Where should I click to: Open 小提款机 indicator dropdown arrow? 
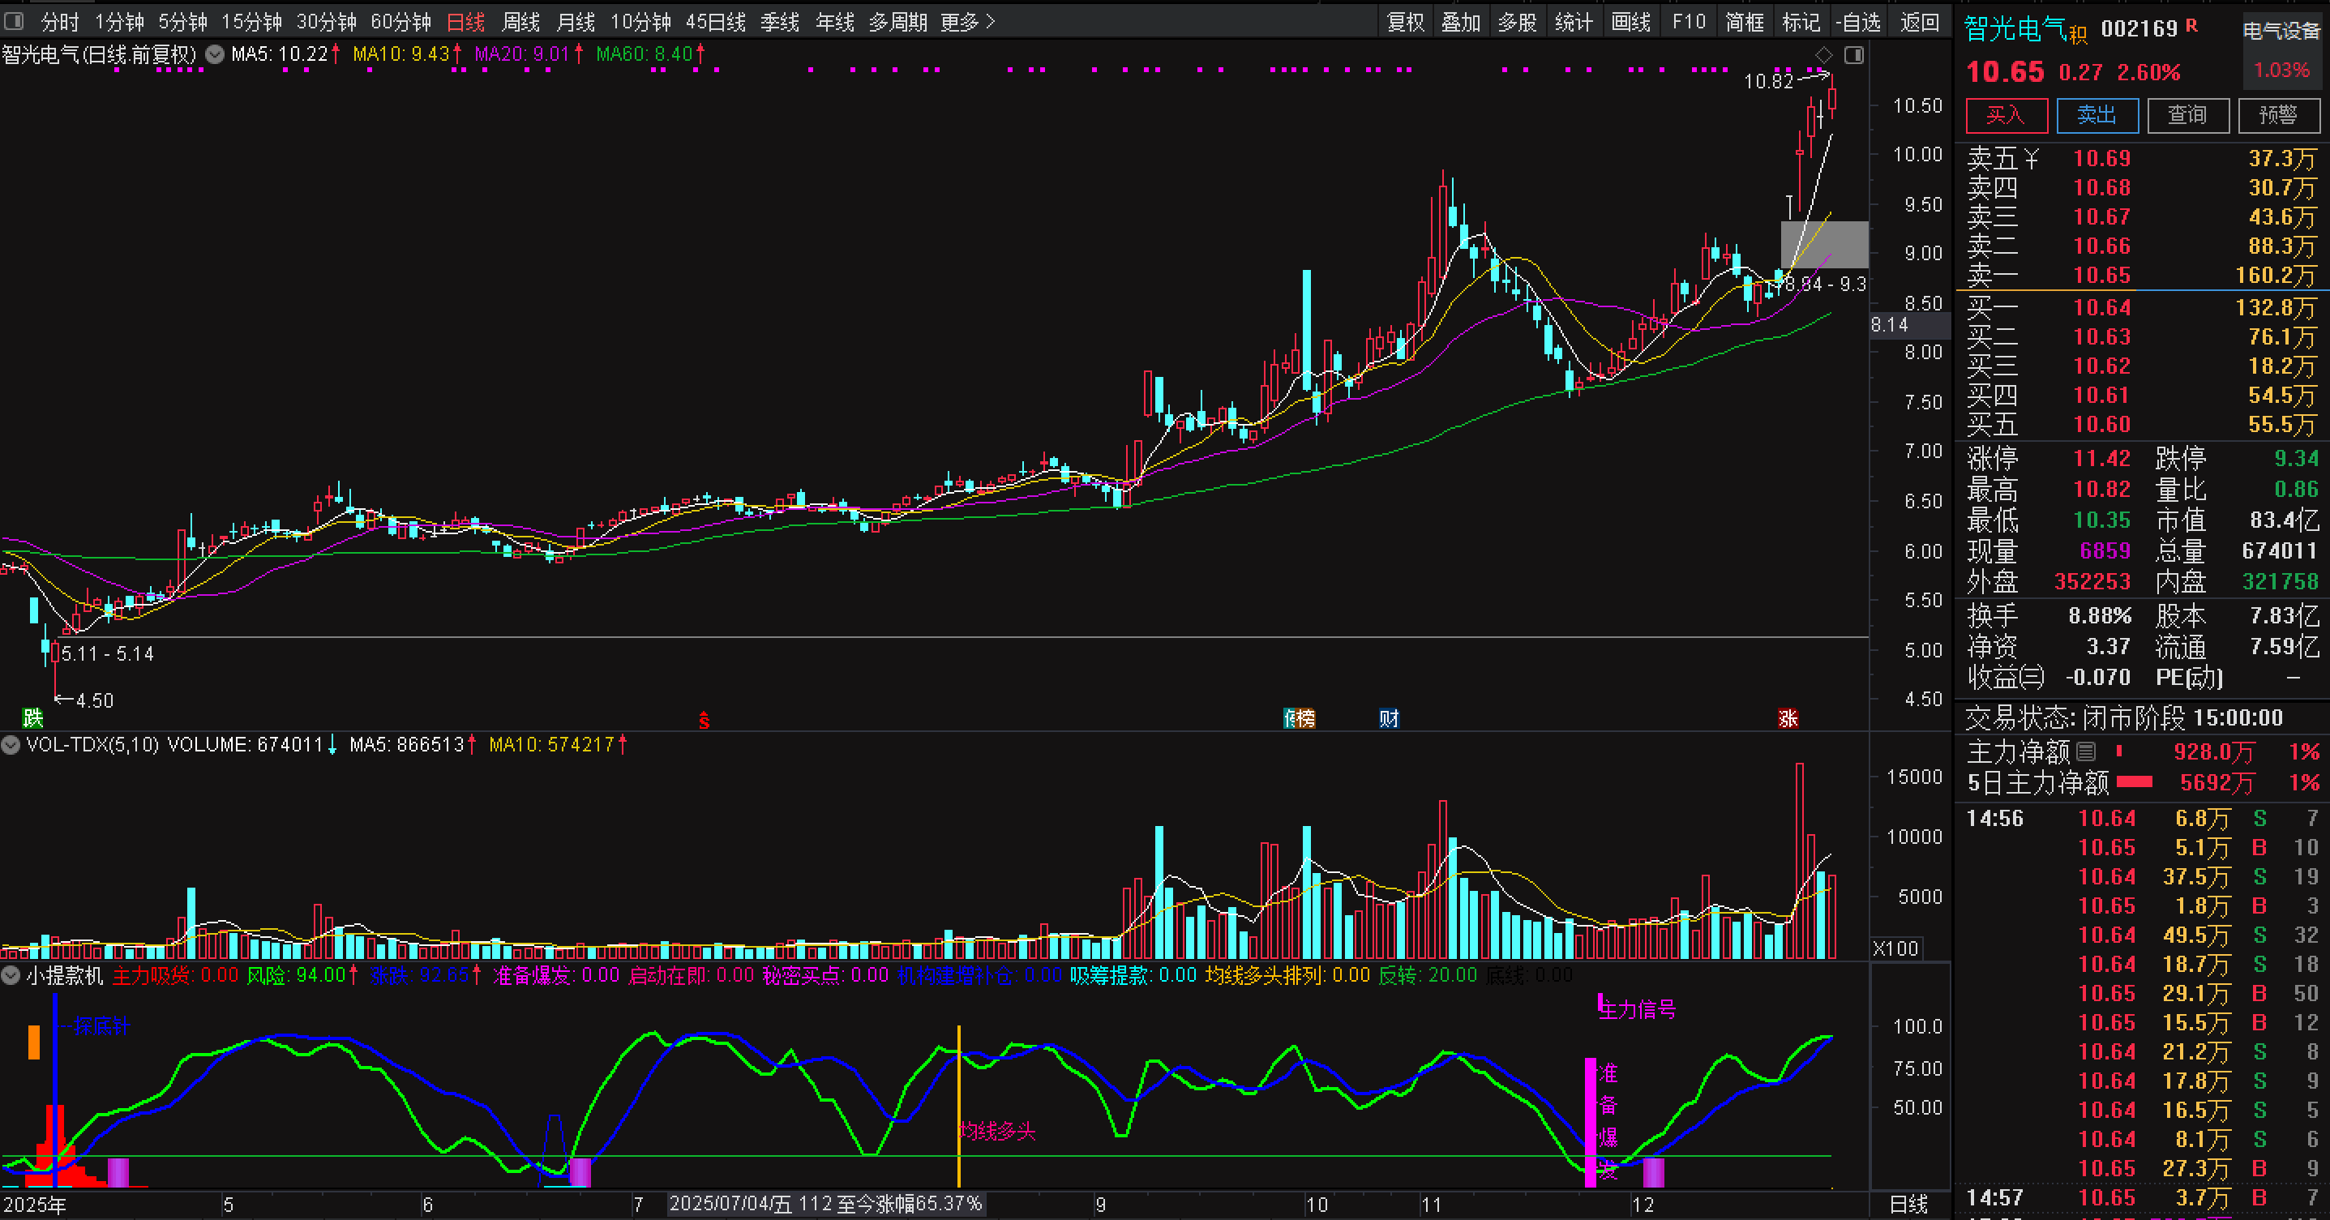click(x=11, y=976)
